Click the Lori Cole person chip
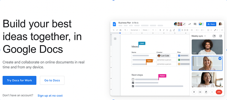227x100 pixels. click(164, 56)
